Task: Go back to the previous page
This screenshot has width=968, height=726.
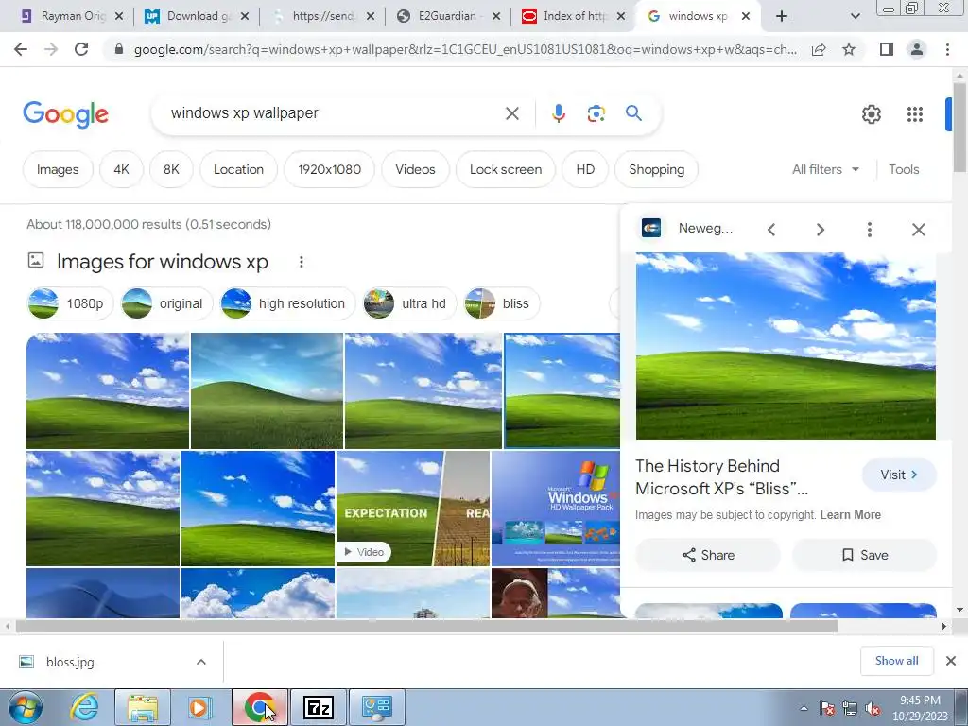Action: pos(21,49)
